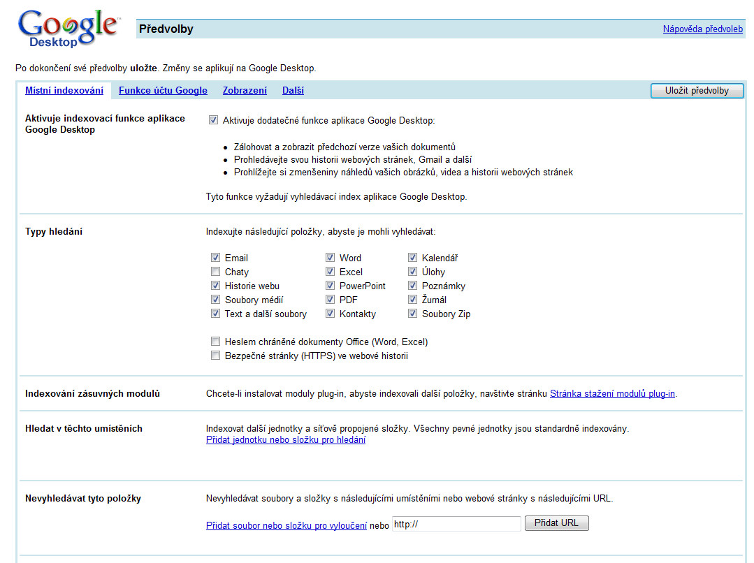Switch to Místní indexování tab
754x563 pixels.
click(x=64, y=90)
